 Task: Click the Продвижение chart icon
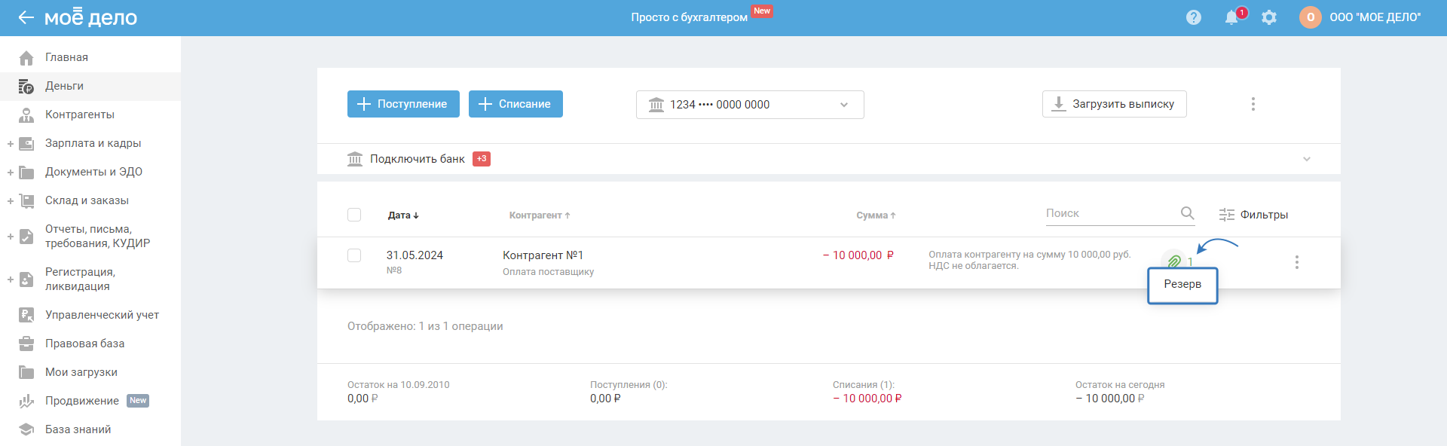click(x=26, y=401)
